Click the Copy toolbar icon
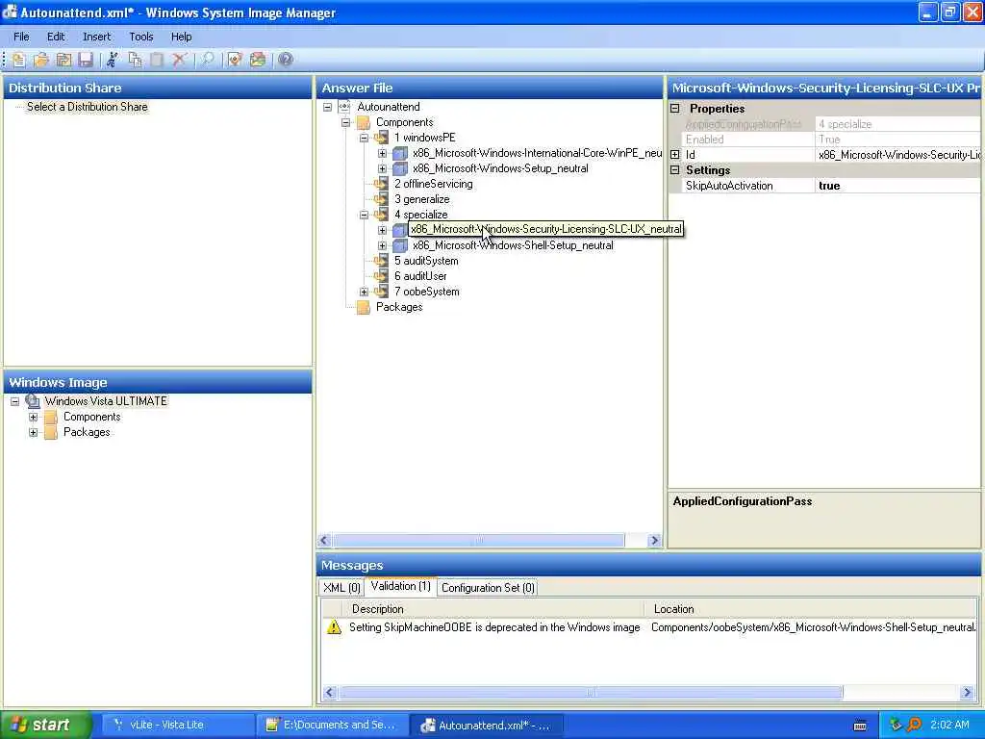The height and width of the screenshot is (739, 985). click(x=135, y=60)
